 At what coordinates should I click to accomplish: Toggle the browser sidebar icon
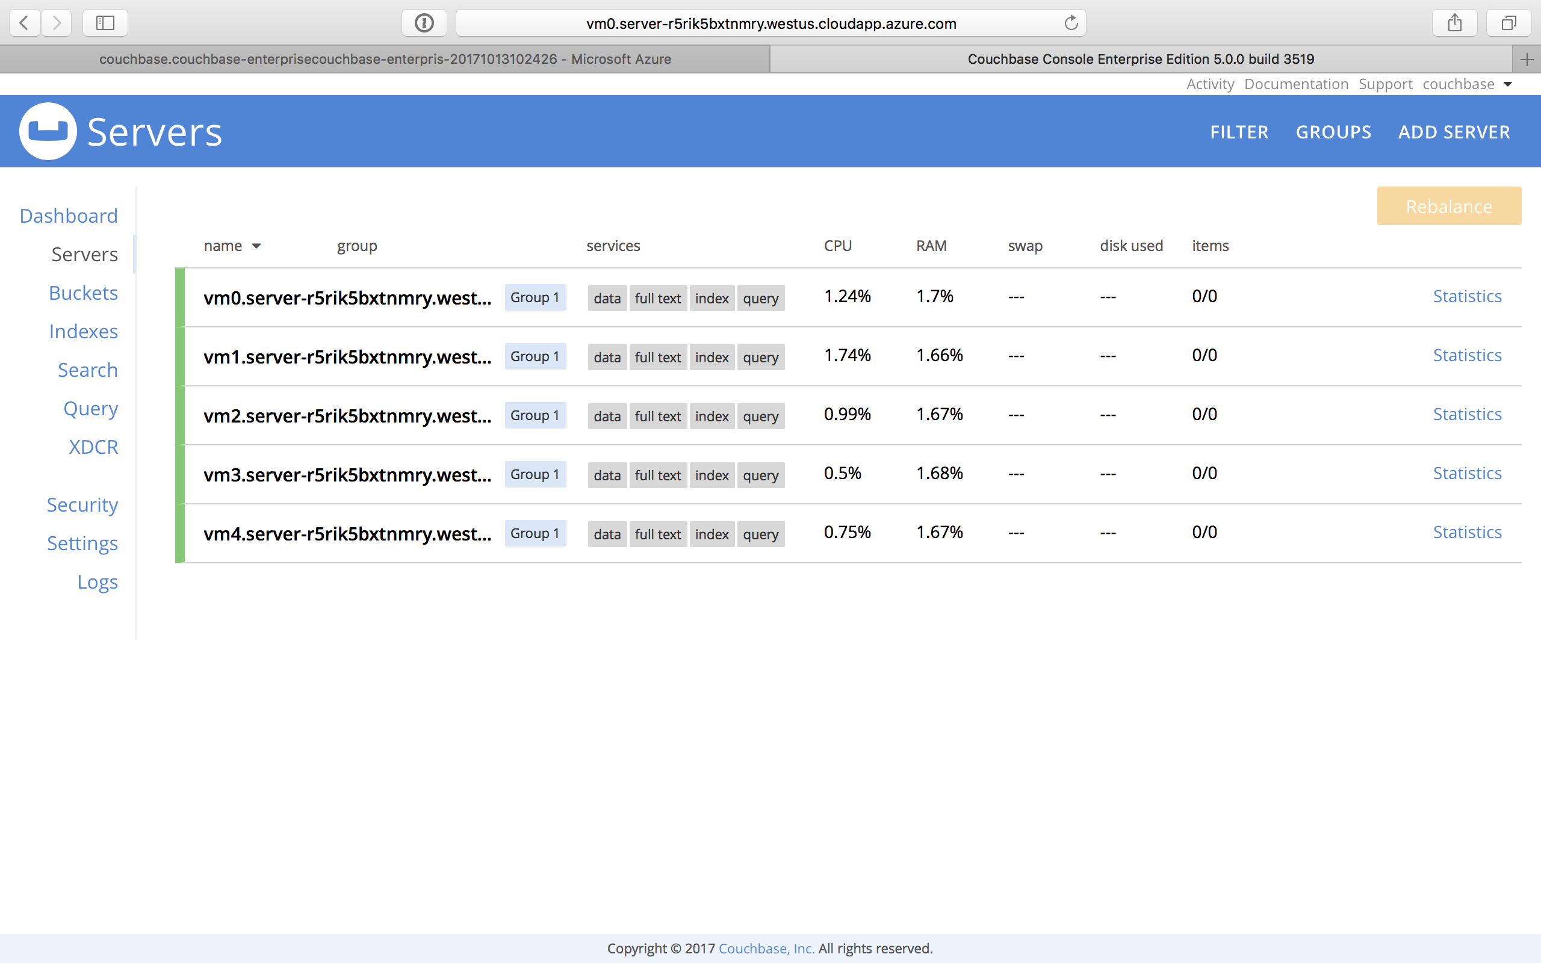(104, 23)
